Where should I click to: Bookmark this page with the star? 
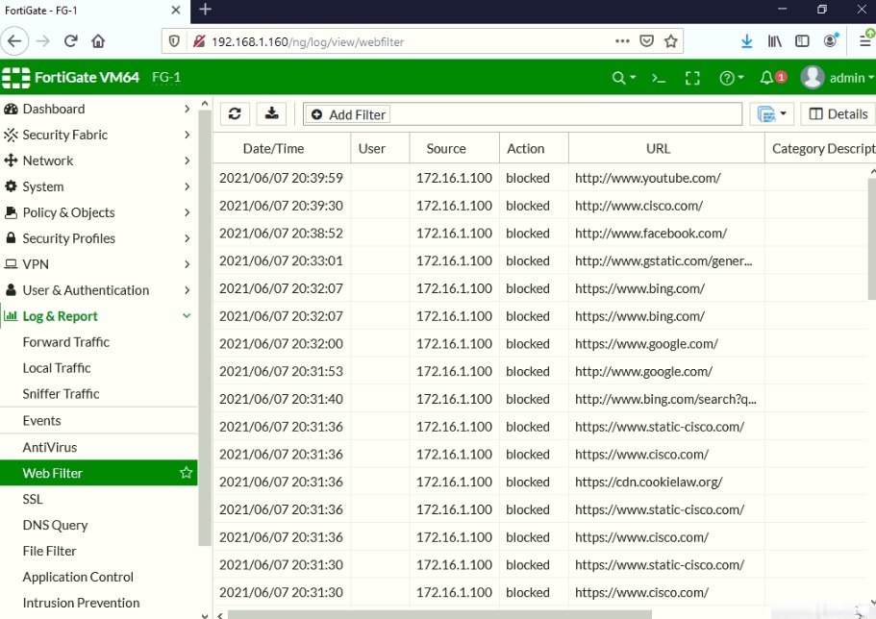pyautogui.click(x=673, y=42)
